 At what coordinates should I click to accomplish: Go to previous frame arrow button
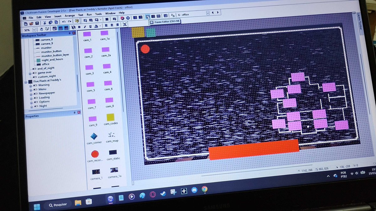click(212, 13)
